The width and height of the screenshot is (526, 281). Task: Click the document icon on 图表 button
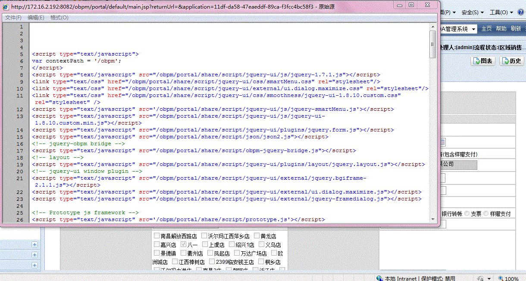[x=477, y=61]
